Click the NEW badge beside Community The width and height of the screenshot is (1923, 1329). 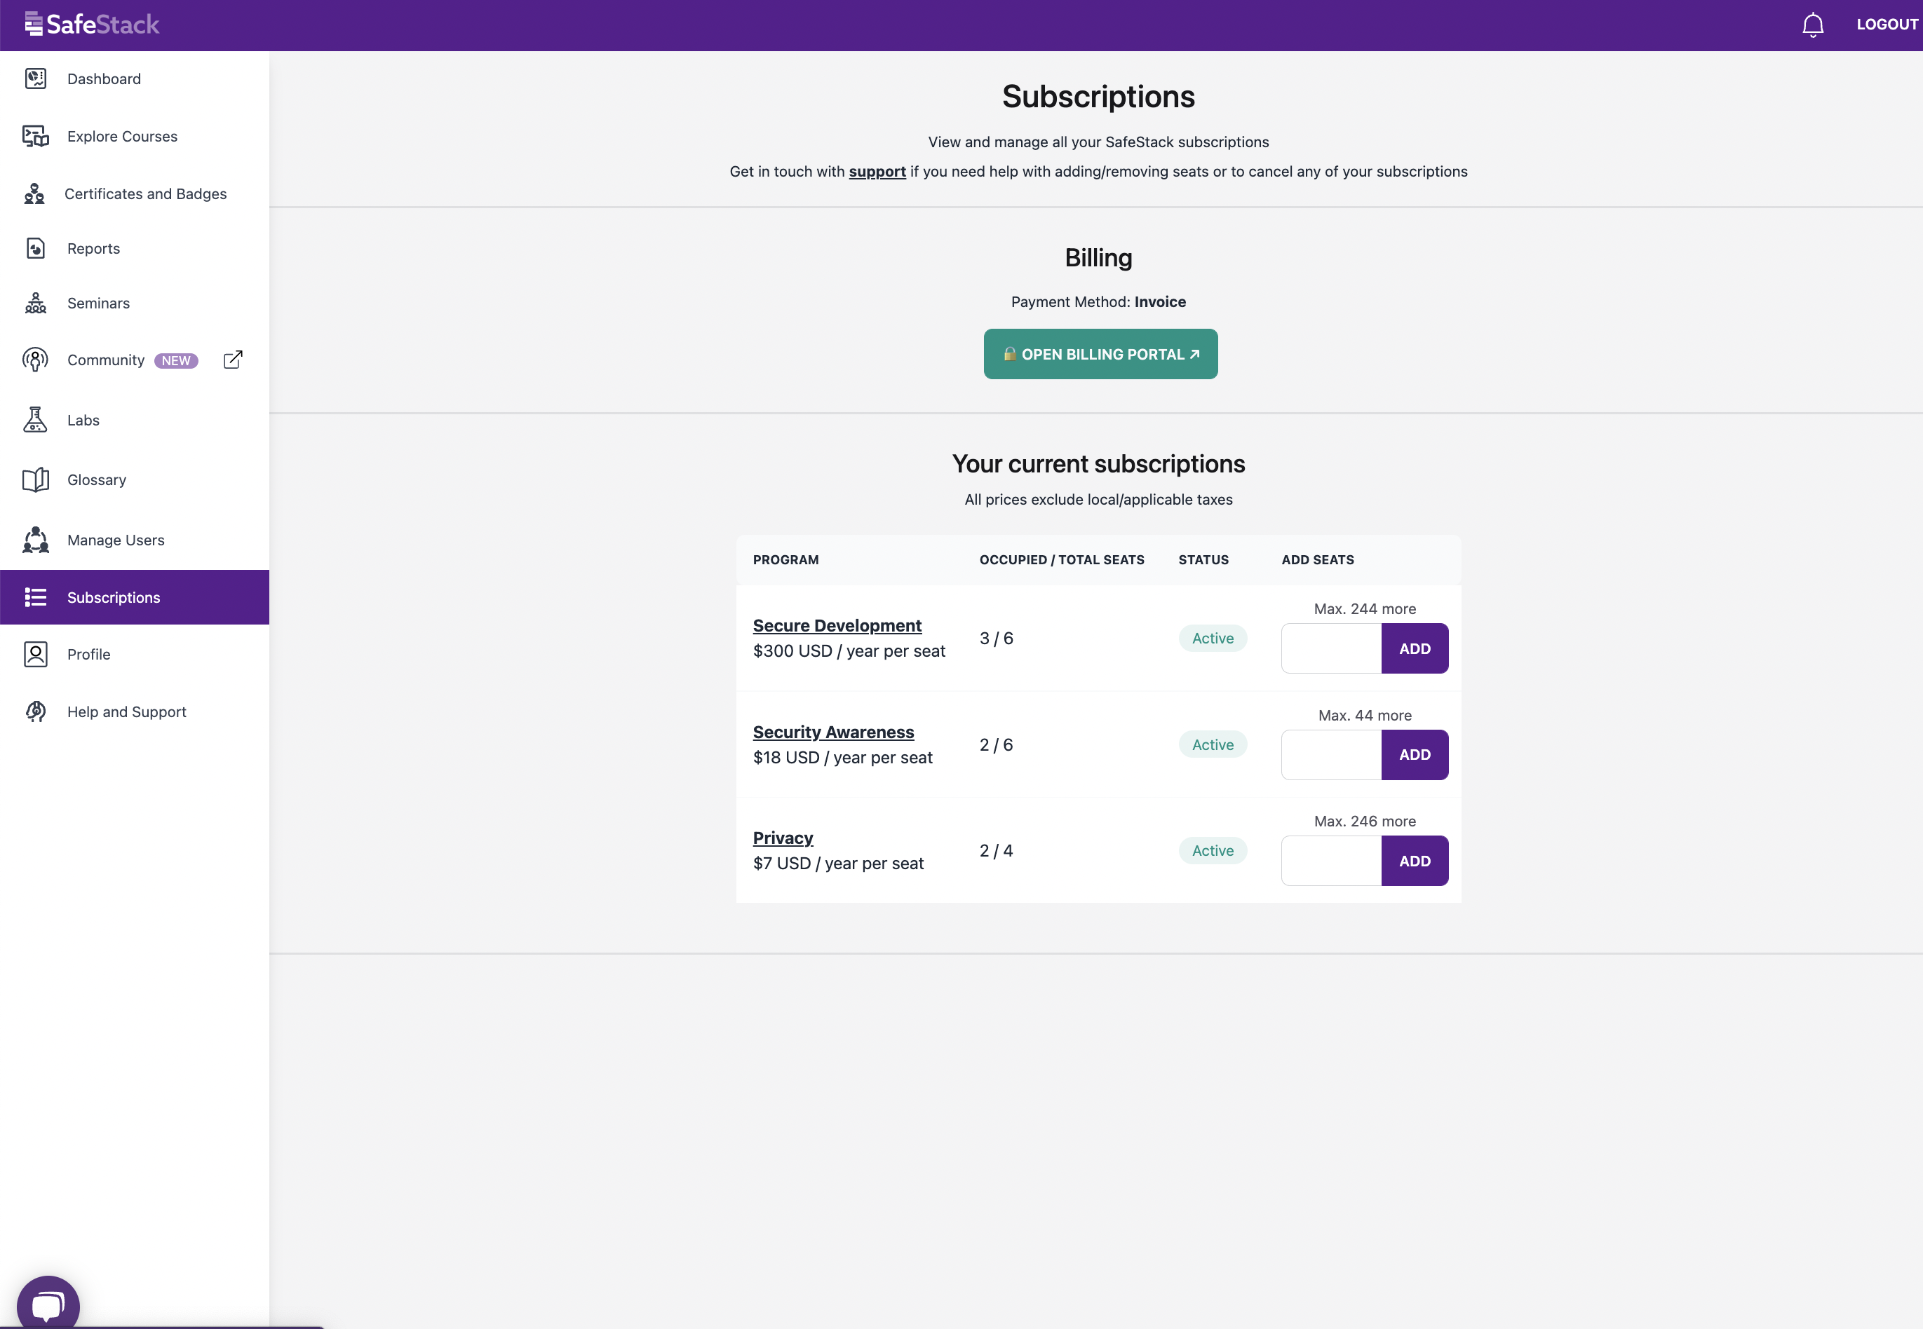[x=176, y=360]
